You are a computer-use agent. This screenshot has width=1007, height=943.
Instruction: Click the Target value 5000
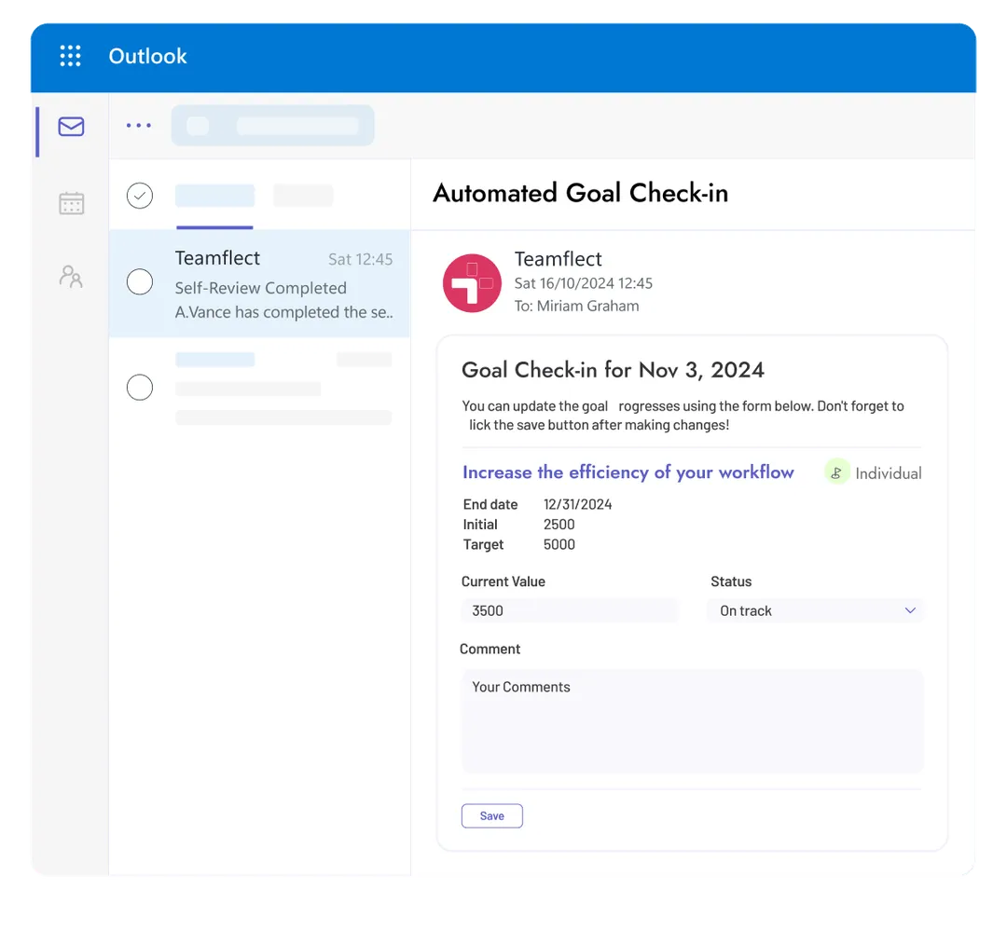[x=559, y=544]
